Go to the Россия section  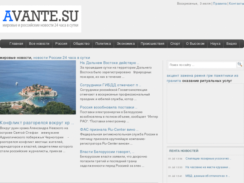click(61, 44)
